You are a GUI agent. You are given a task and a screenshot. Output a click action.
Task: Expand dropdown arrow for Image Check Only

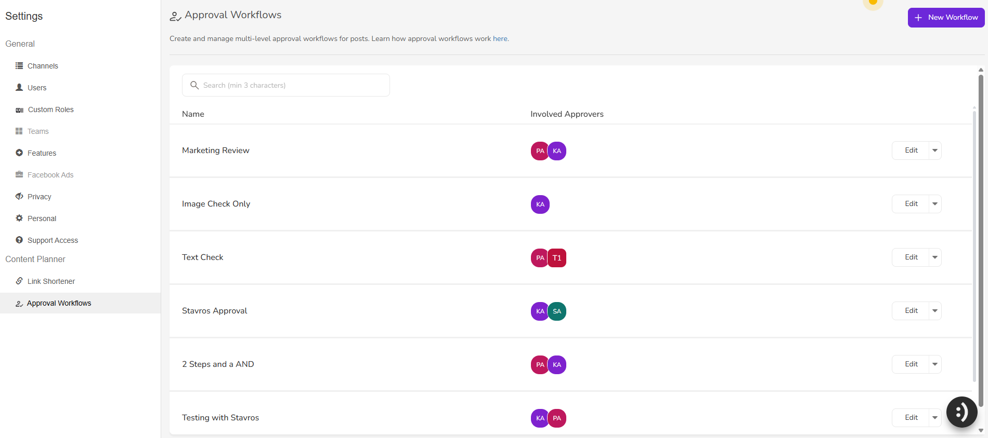pos(935,204)
